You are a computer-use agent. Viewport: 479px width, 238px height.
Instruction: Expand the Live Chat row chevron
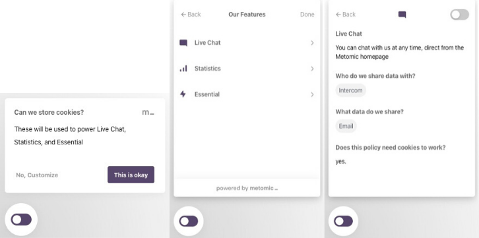tap(312, 43)
